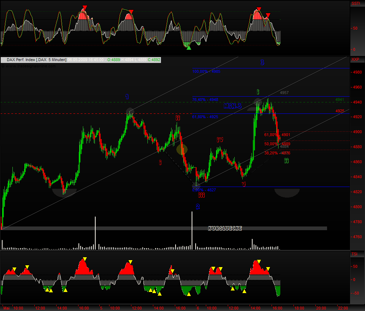Select the blue 61,80% - 4925 Fibonacci label

click(x=205, y=117)
